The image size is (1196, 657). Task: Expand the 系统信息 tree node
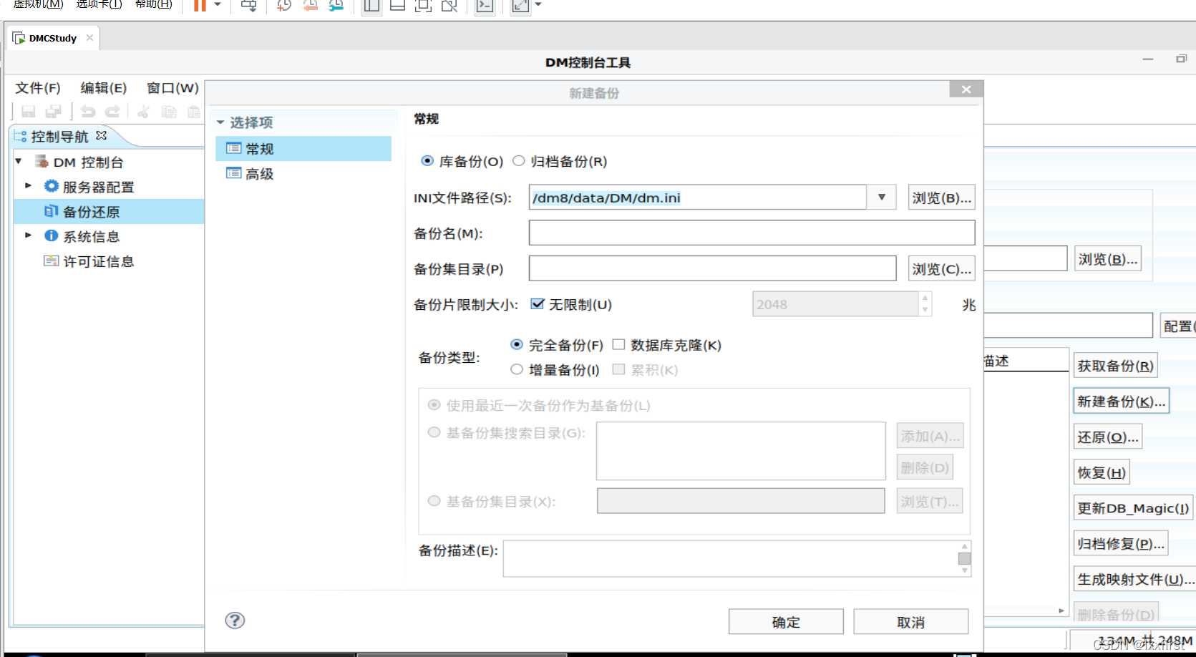coord(29,235)
